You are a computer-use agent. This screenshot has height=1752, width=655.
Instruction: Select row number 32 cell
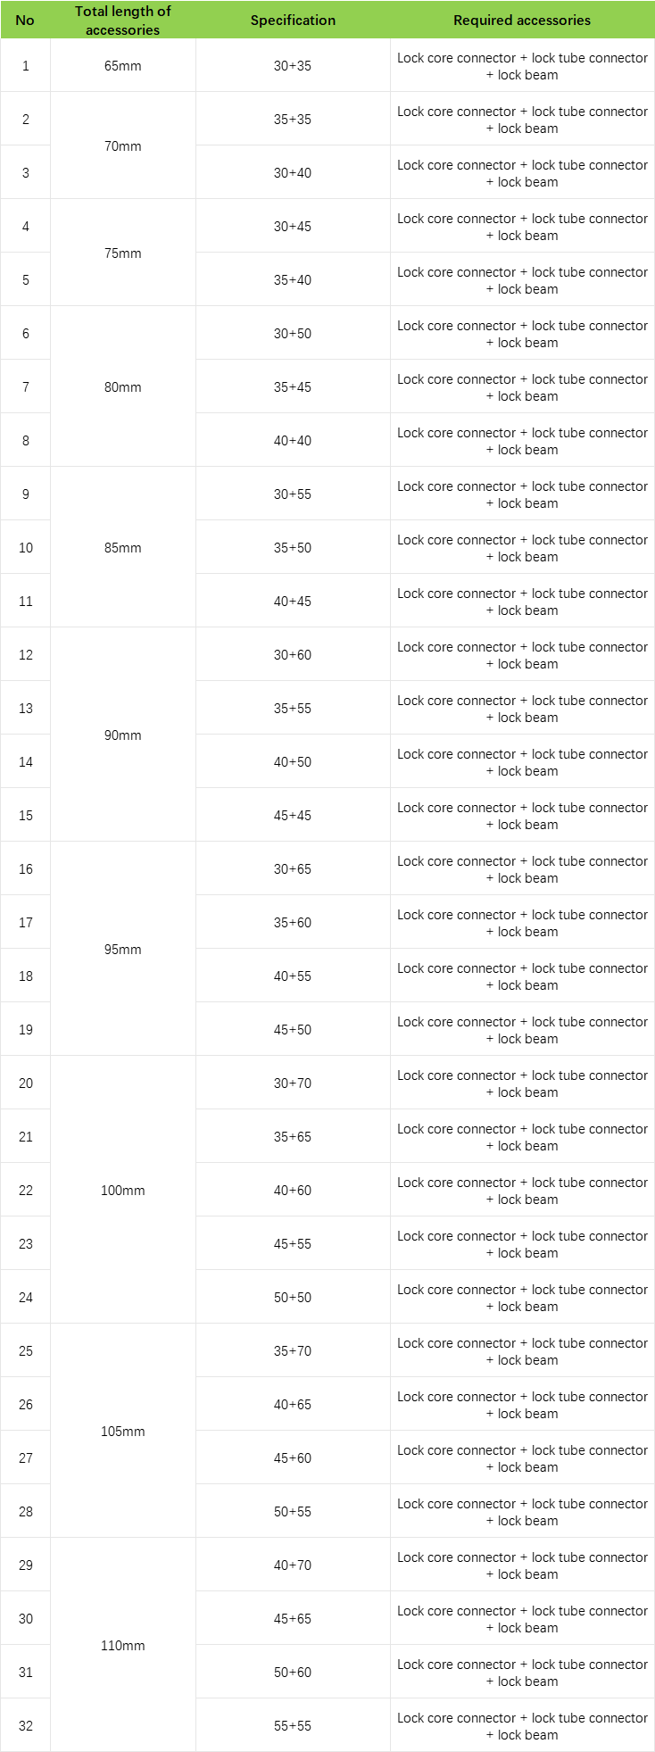click(25, 1726)
